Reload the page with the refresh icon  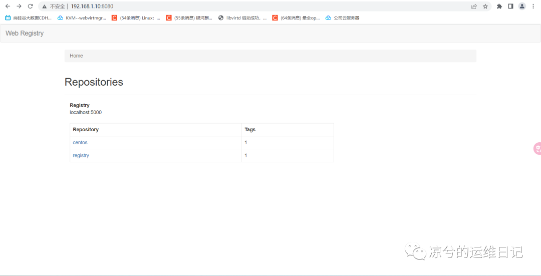pyautogui.click(x=31, y=6)
